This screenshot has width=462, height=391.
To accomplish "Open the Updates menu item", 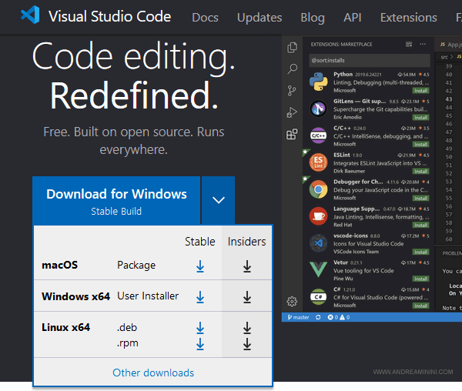I will coord(259,18).
